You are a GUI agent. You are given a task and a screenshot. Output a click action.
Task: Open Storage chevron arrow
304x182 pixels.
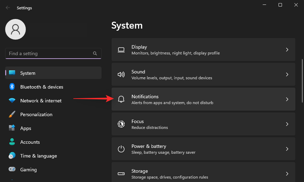click(287, 174)
